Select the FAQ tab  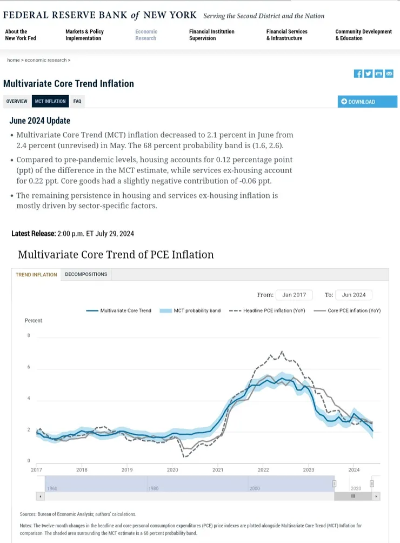(x=77, y=101)
